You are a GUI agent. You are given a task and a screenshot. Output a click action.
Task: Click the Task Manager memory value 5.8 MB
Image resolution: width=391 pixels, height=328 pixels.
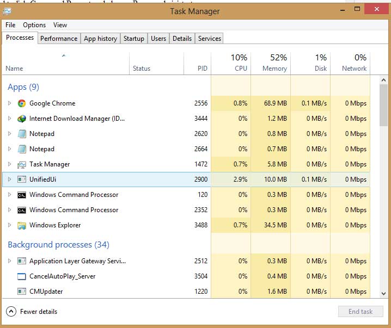277,164
